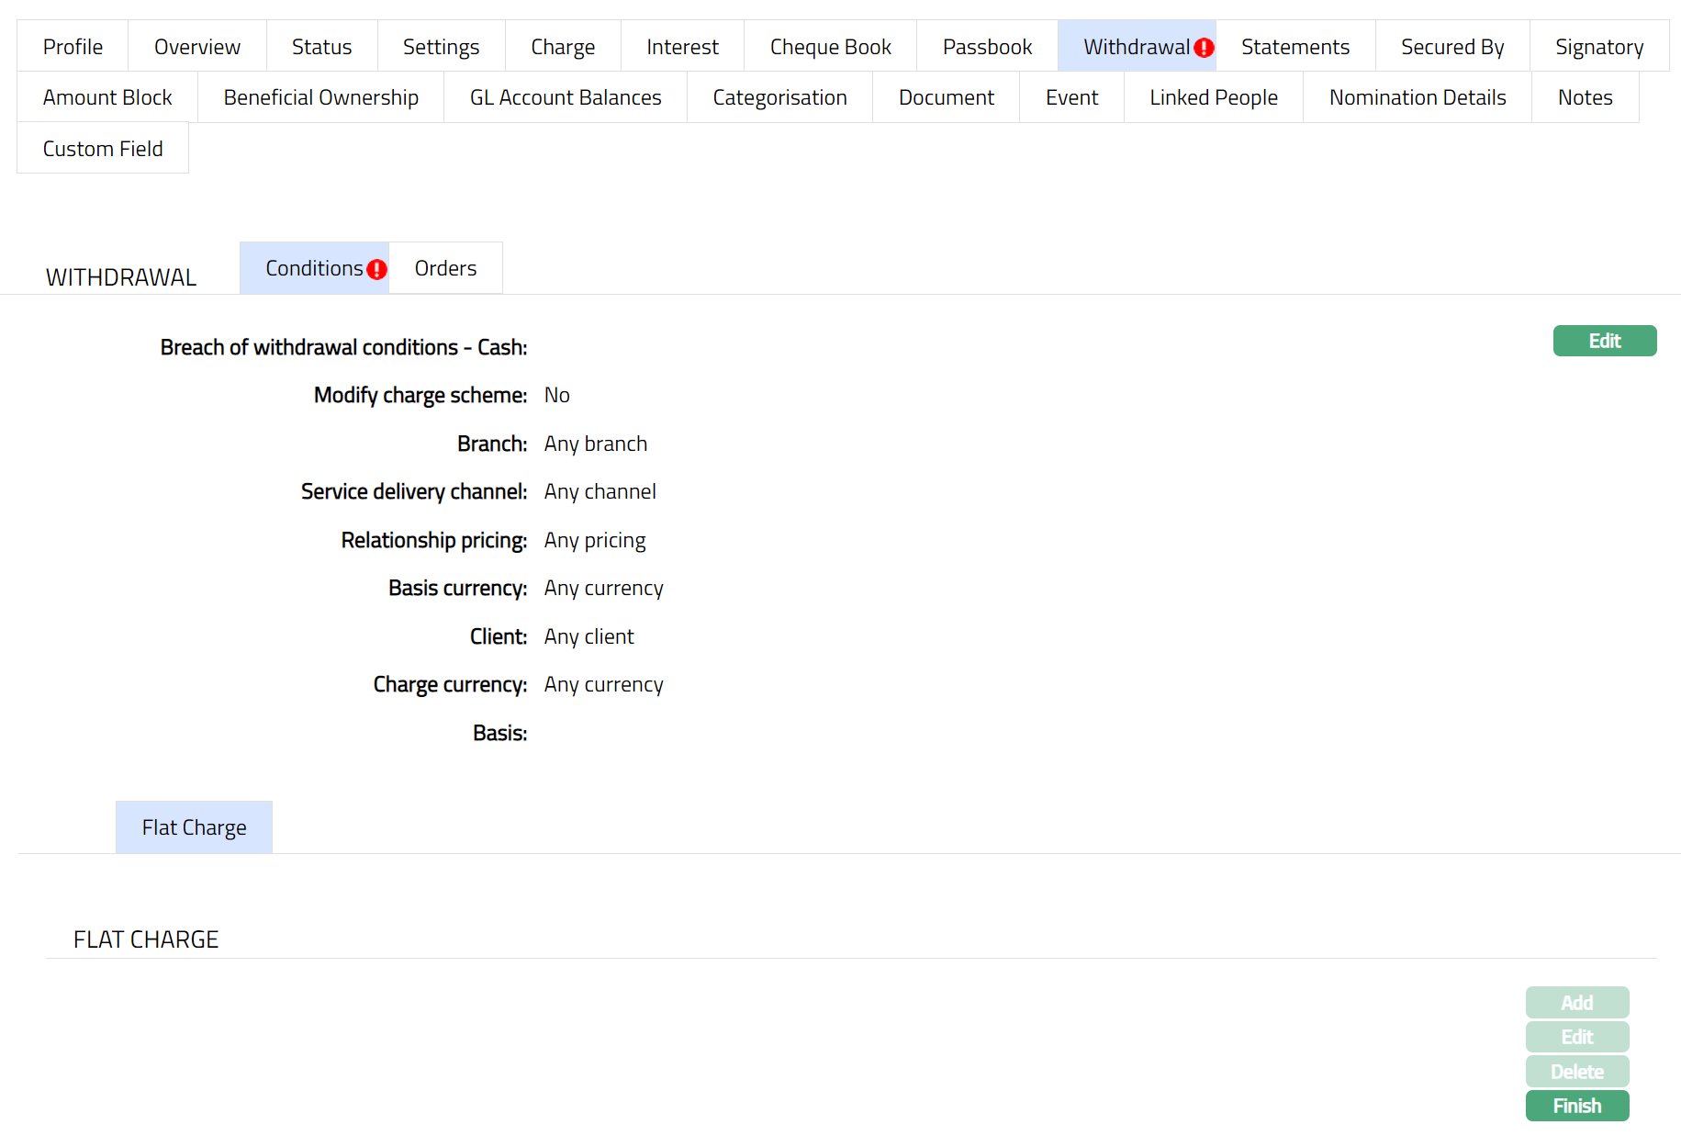The image size is (1681, 1147).
Task: View the Signatory tab
Action: click(1598, 47)
